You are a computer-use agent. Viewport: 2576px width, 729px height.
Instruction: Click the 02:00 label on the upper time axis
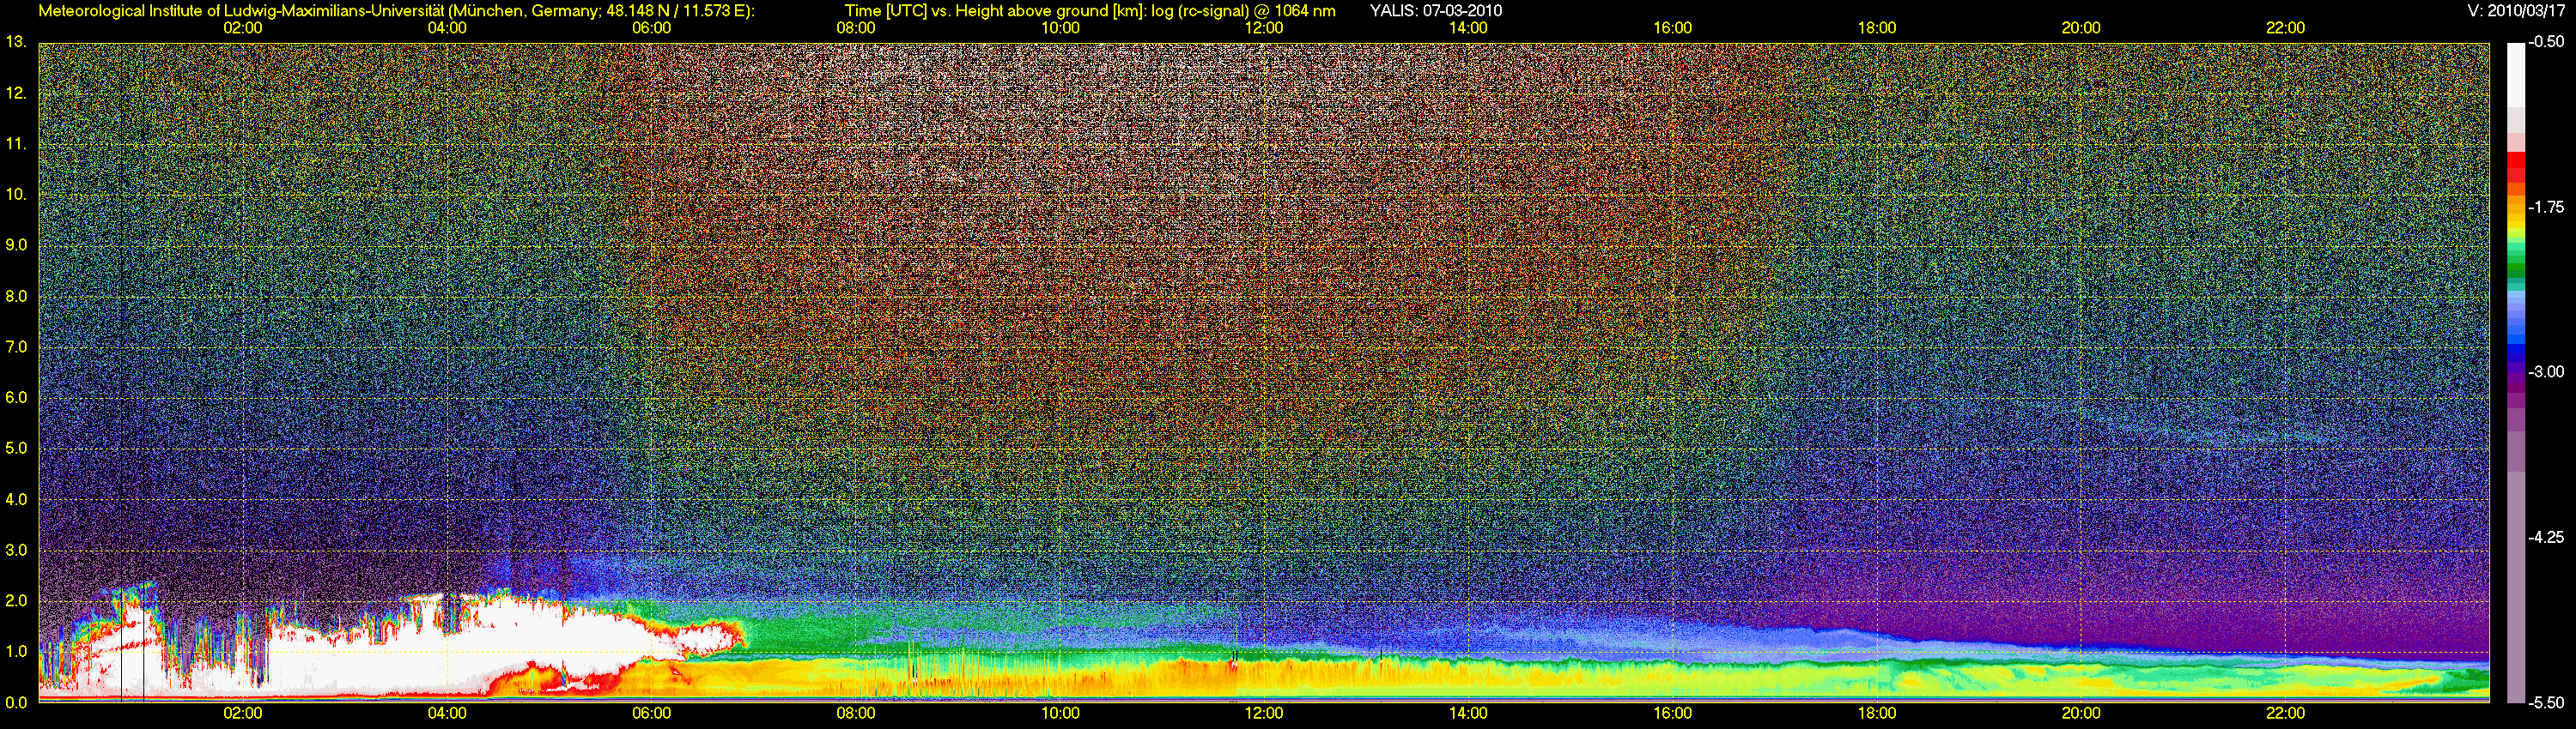pyautogui.click(x=243, y=28)
